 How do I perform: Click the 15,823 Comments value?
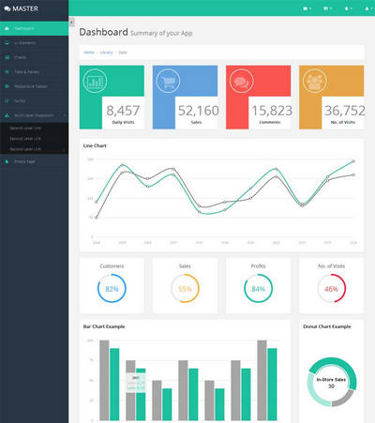click(272, 111)
